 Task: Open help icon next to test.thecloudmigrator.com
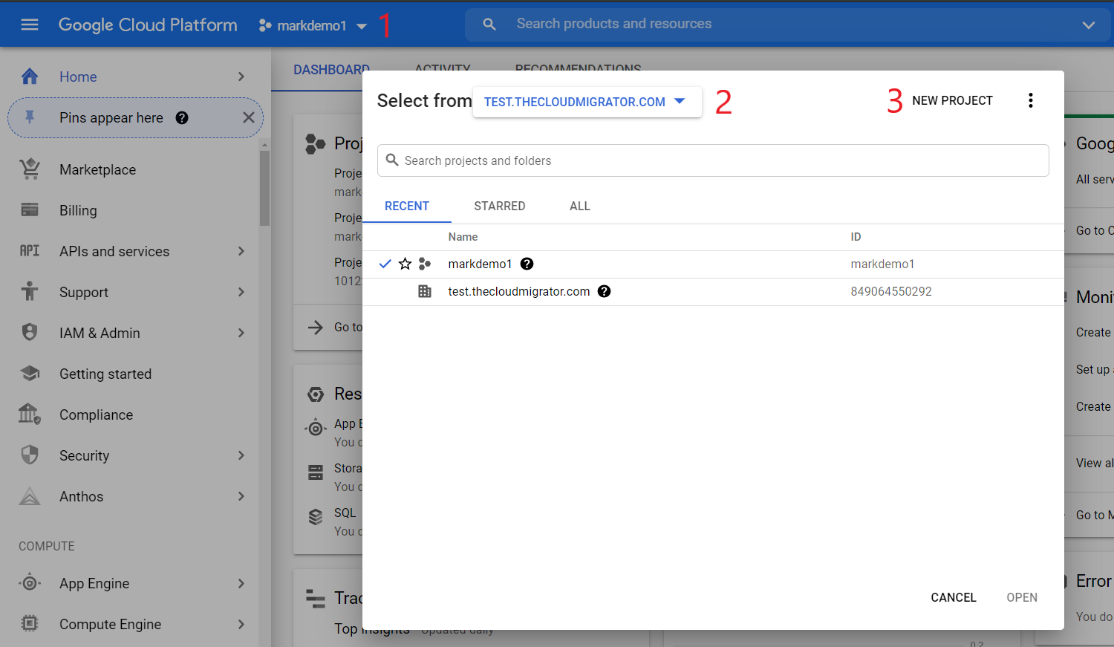tap(604, 291)
